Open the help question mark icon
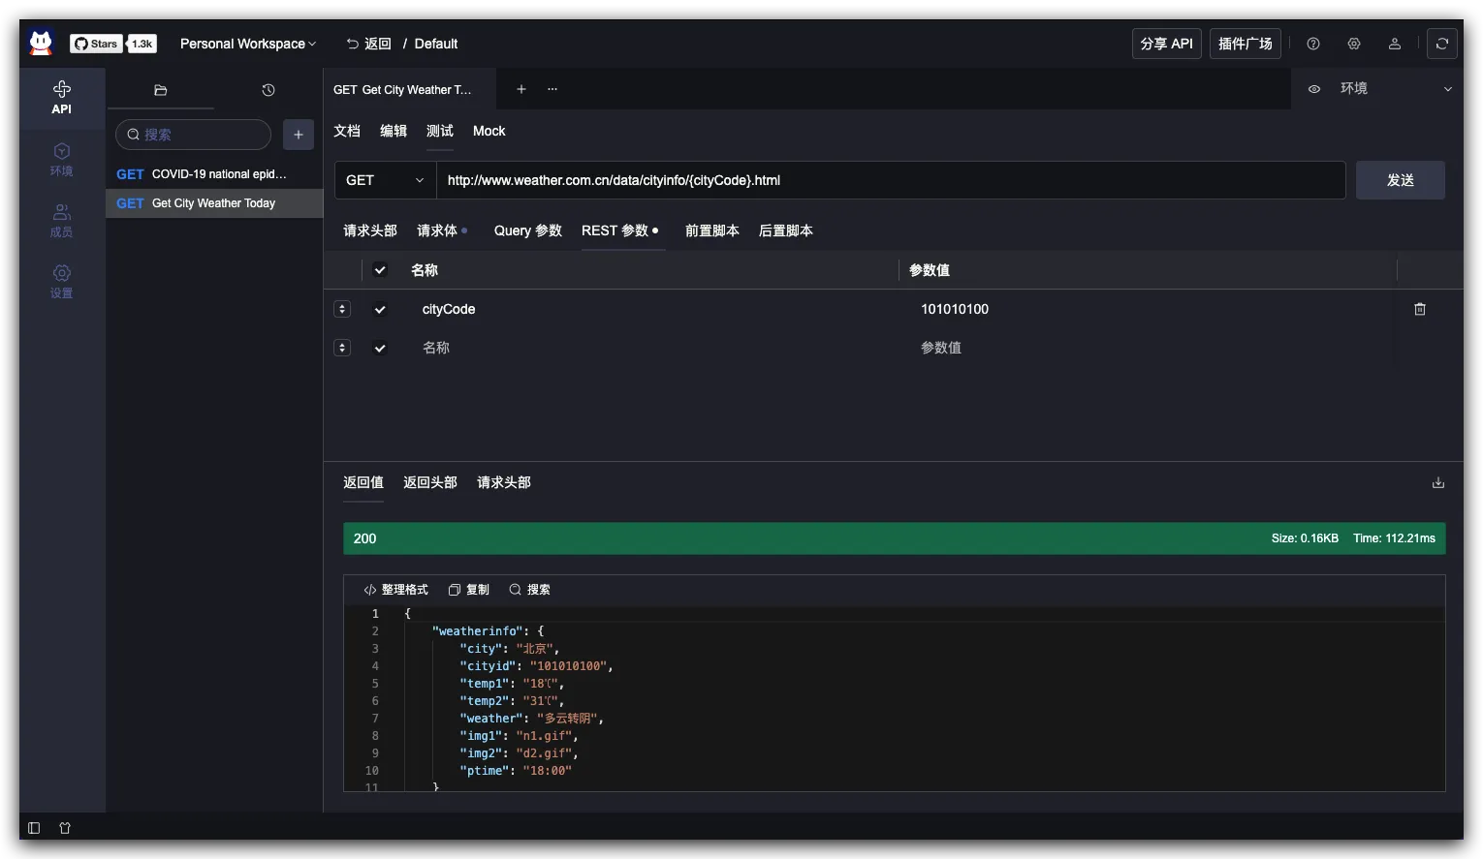 1313,44
